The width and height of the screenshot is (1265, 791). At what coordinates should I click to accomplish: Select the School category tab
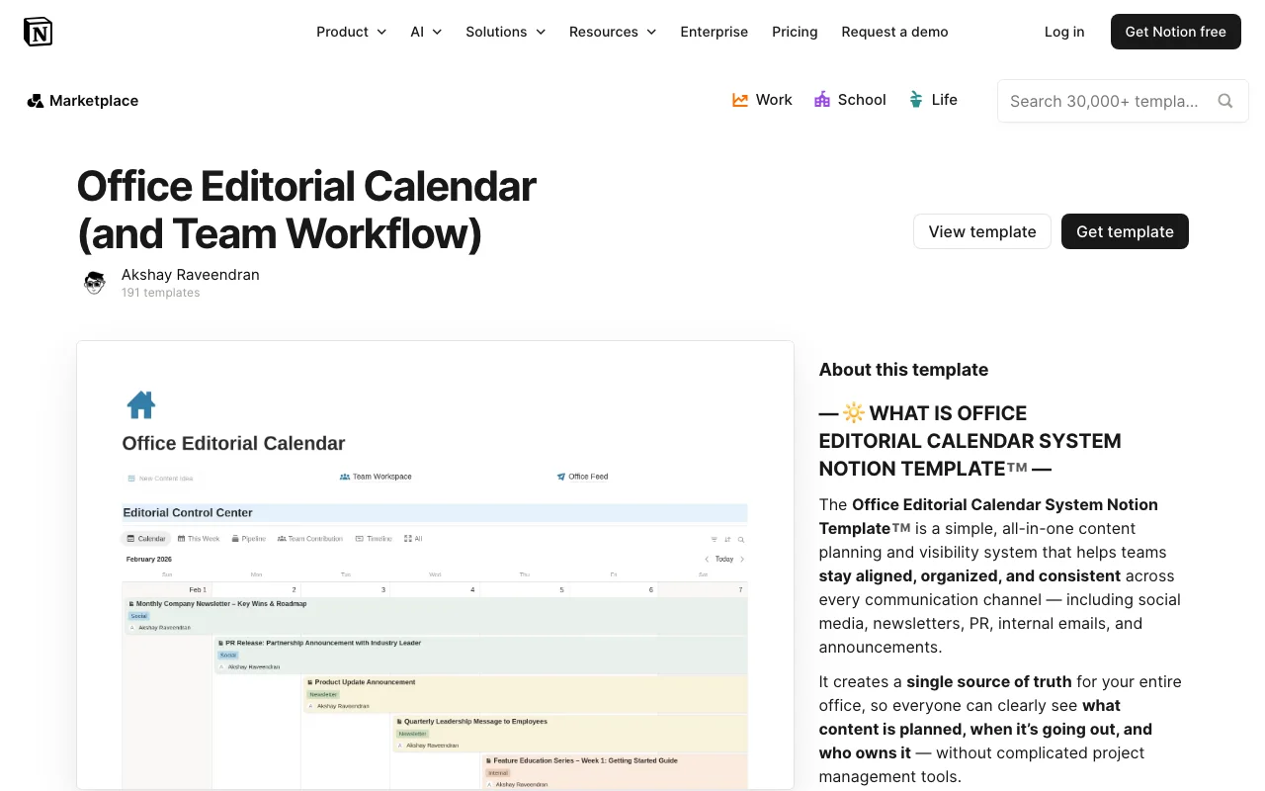[x=850, y=100]
